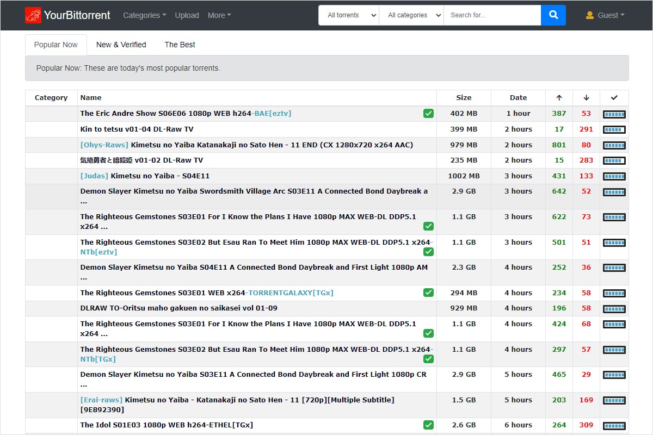Click health bar of DLRAW TO-Oritsu row
Viewport: 653px width, 435px height.
click(614, 309)
